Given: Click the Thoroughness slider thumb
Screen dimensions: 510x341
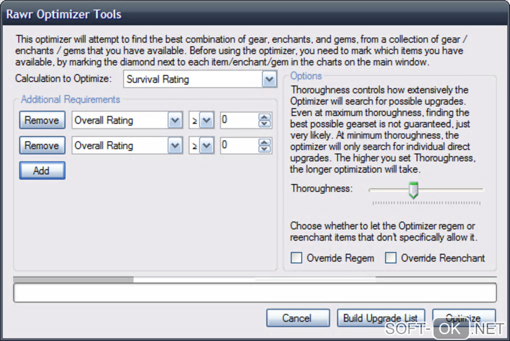Looking at the screenshot, I should pyautogui.click(x=413, y=190).
